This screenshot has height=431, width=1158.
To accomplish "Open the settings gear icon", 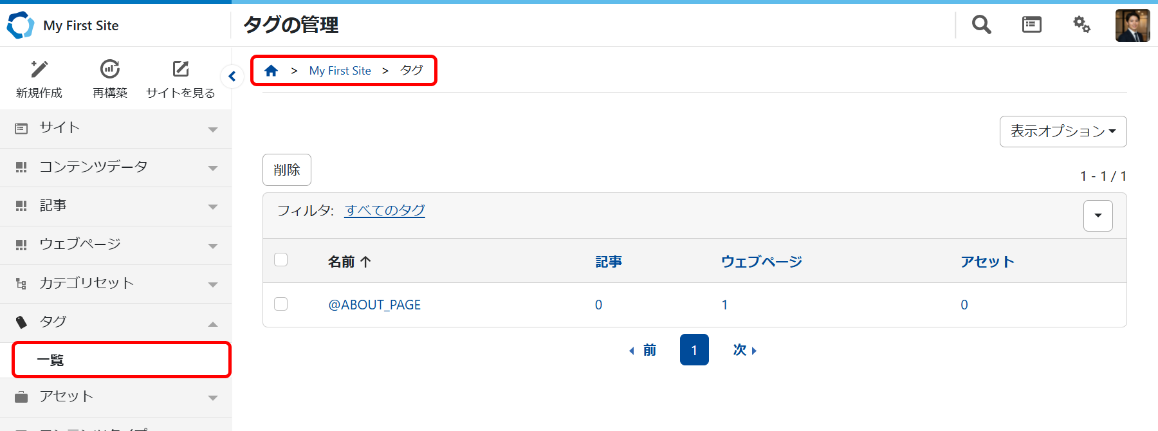I will pyautogui.click(x=1081, y=24).
